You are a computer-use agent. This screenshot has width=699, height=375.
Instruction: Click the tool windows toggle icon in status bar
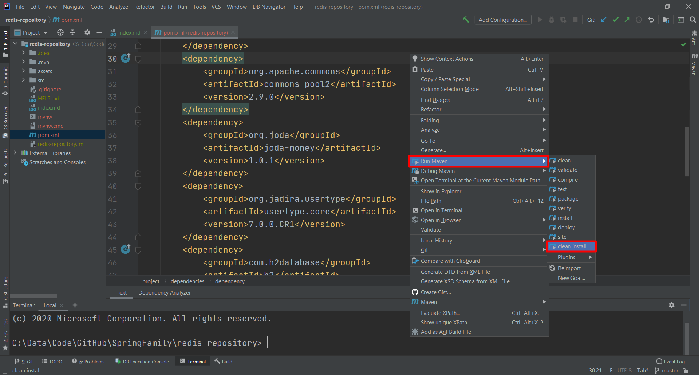click(x=5, y=370)
